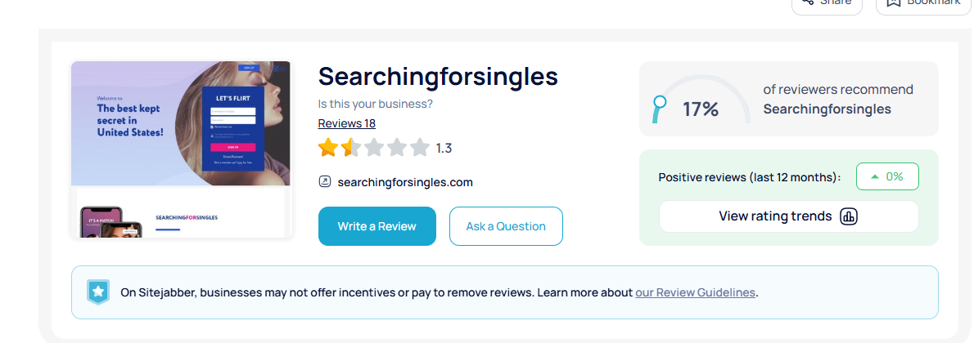Click the blue shield star badge icon

[98, 292]
